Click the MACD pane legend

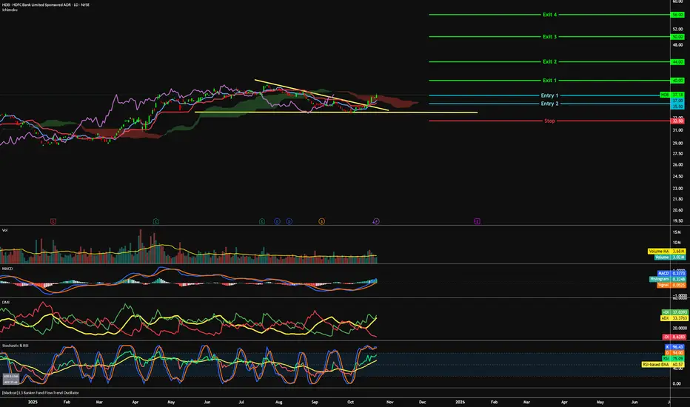(x=7, y=269)
